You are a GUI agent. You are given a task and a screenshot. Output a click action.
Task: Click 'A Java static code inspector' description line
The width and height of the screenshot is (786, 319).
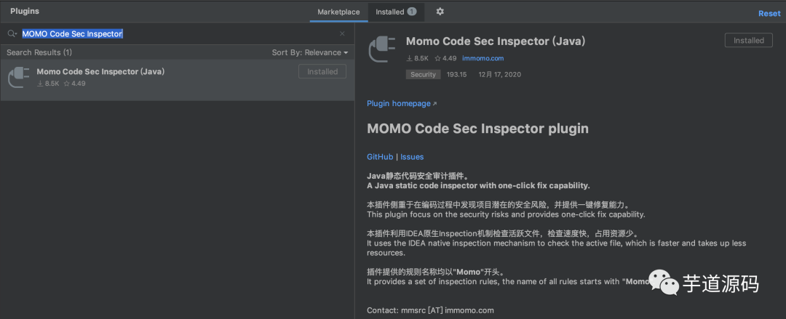tap(478, 186)
